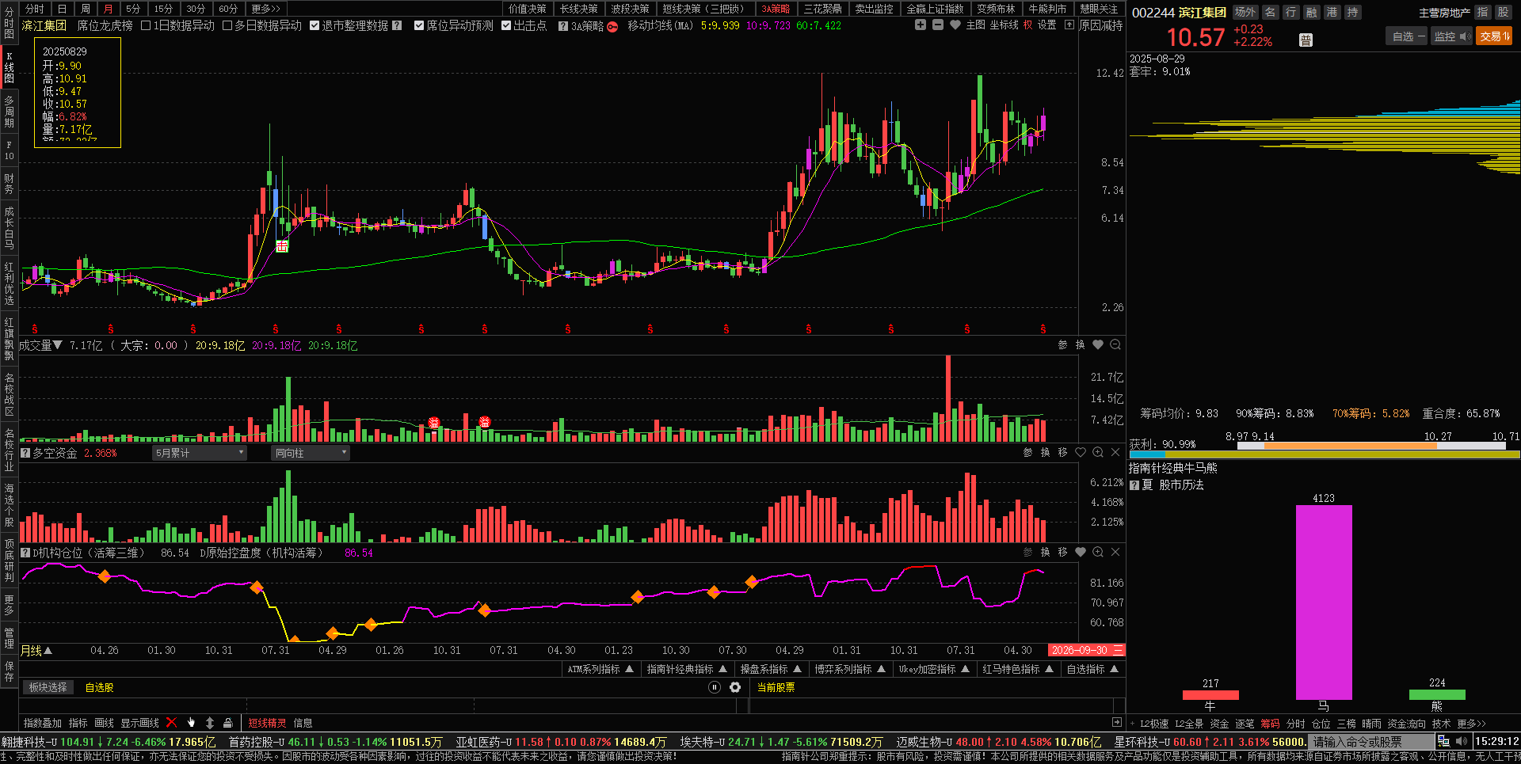Screen dimensions: 1521x764
Task: Click the red 牛 bar
Action: [1210, 695]
